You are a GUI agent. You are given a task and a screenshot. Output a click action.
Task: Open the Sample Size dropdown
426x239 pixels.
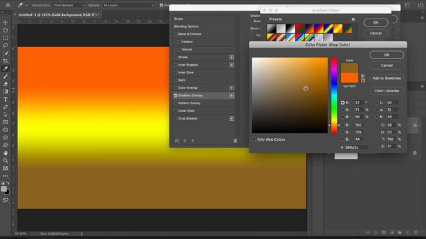(69, 5)
